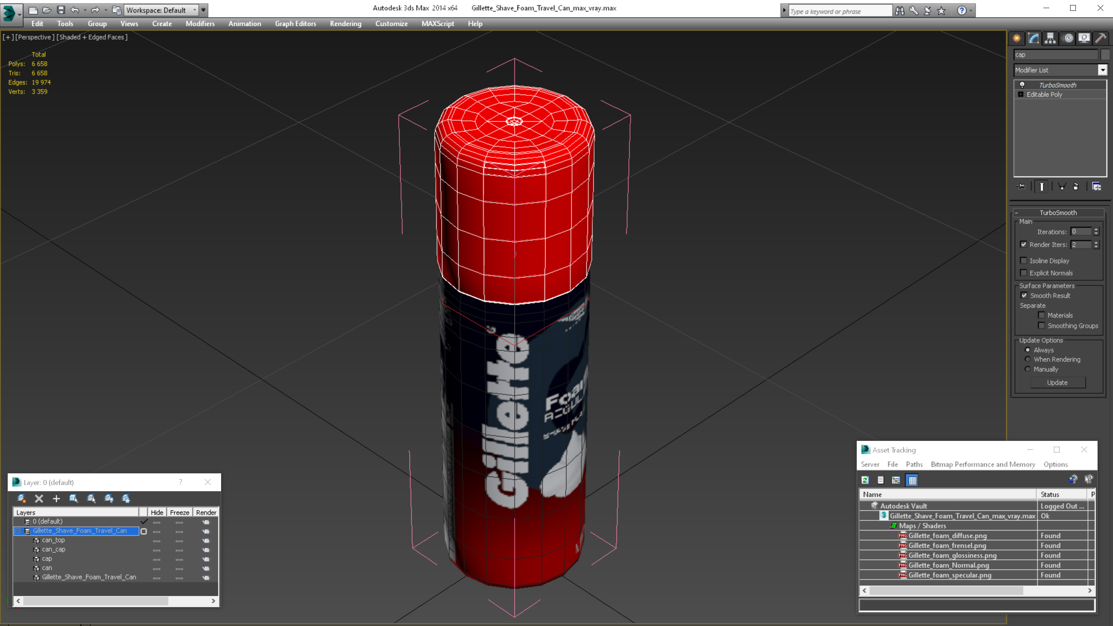Click the binoculars search icon
This screenshot has height=626, width=1113.
coord(900,11)
